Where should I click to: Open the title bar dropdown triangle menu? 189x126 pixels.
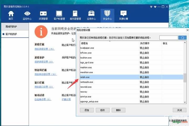(155, 7)
